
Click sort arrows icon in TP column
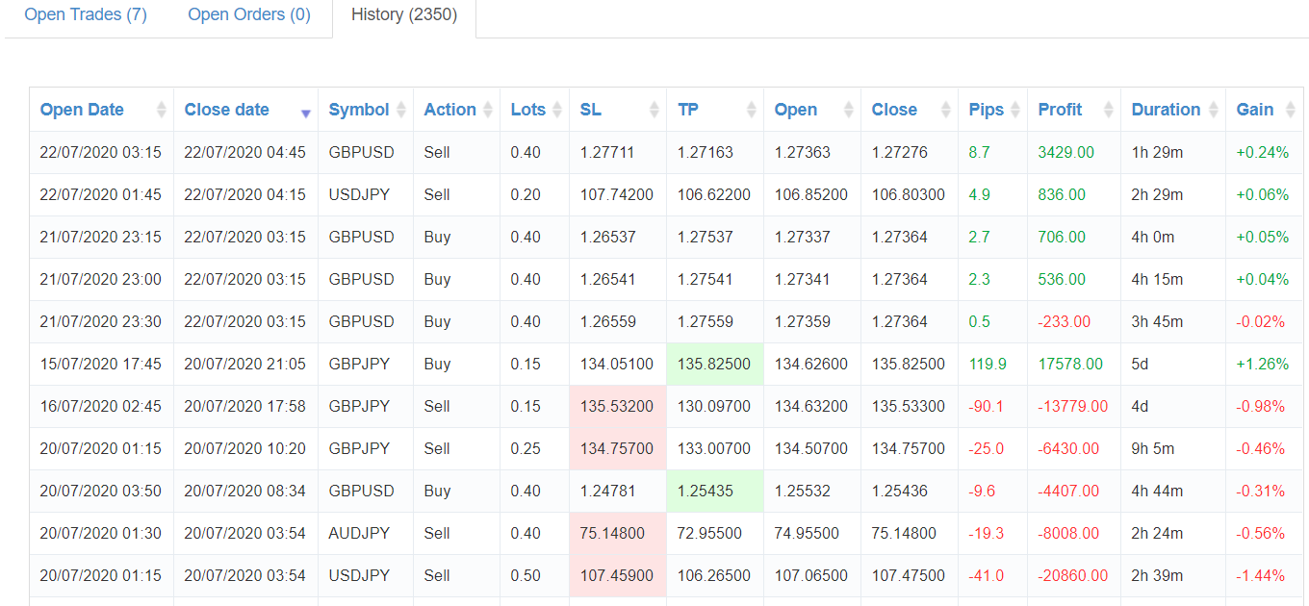[x=752, y=110]
